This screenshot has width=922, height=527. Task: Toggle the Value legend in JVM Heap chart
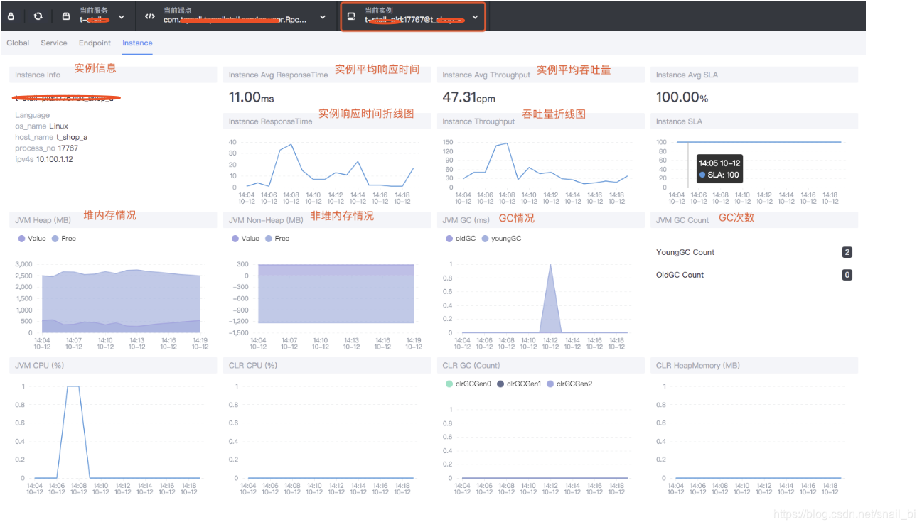pos(32,239)
